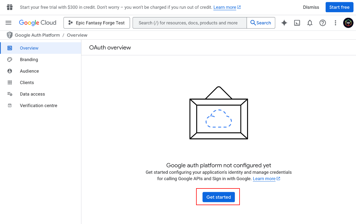The height and width of the screenshot is (224, 356).
Task: Click the Google Cloud logo
Action: (x=37, y=23)
